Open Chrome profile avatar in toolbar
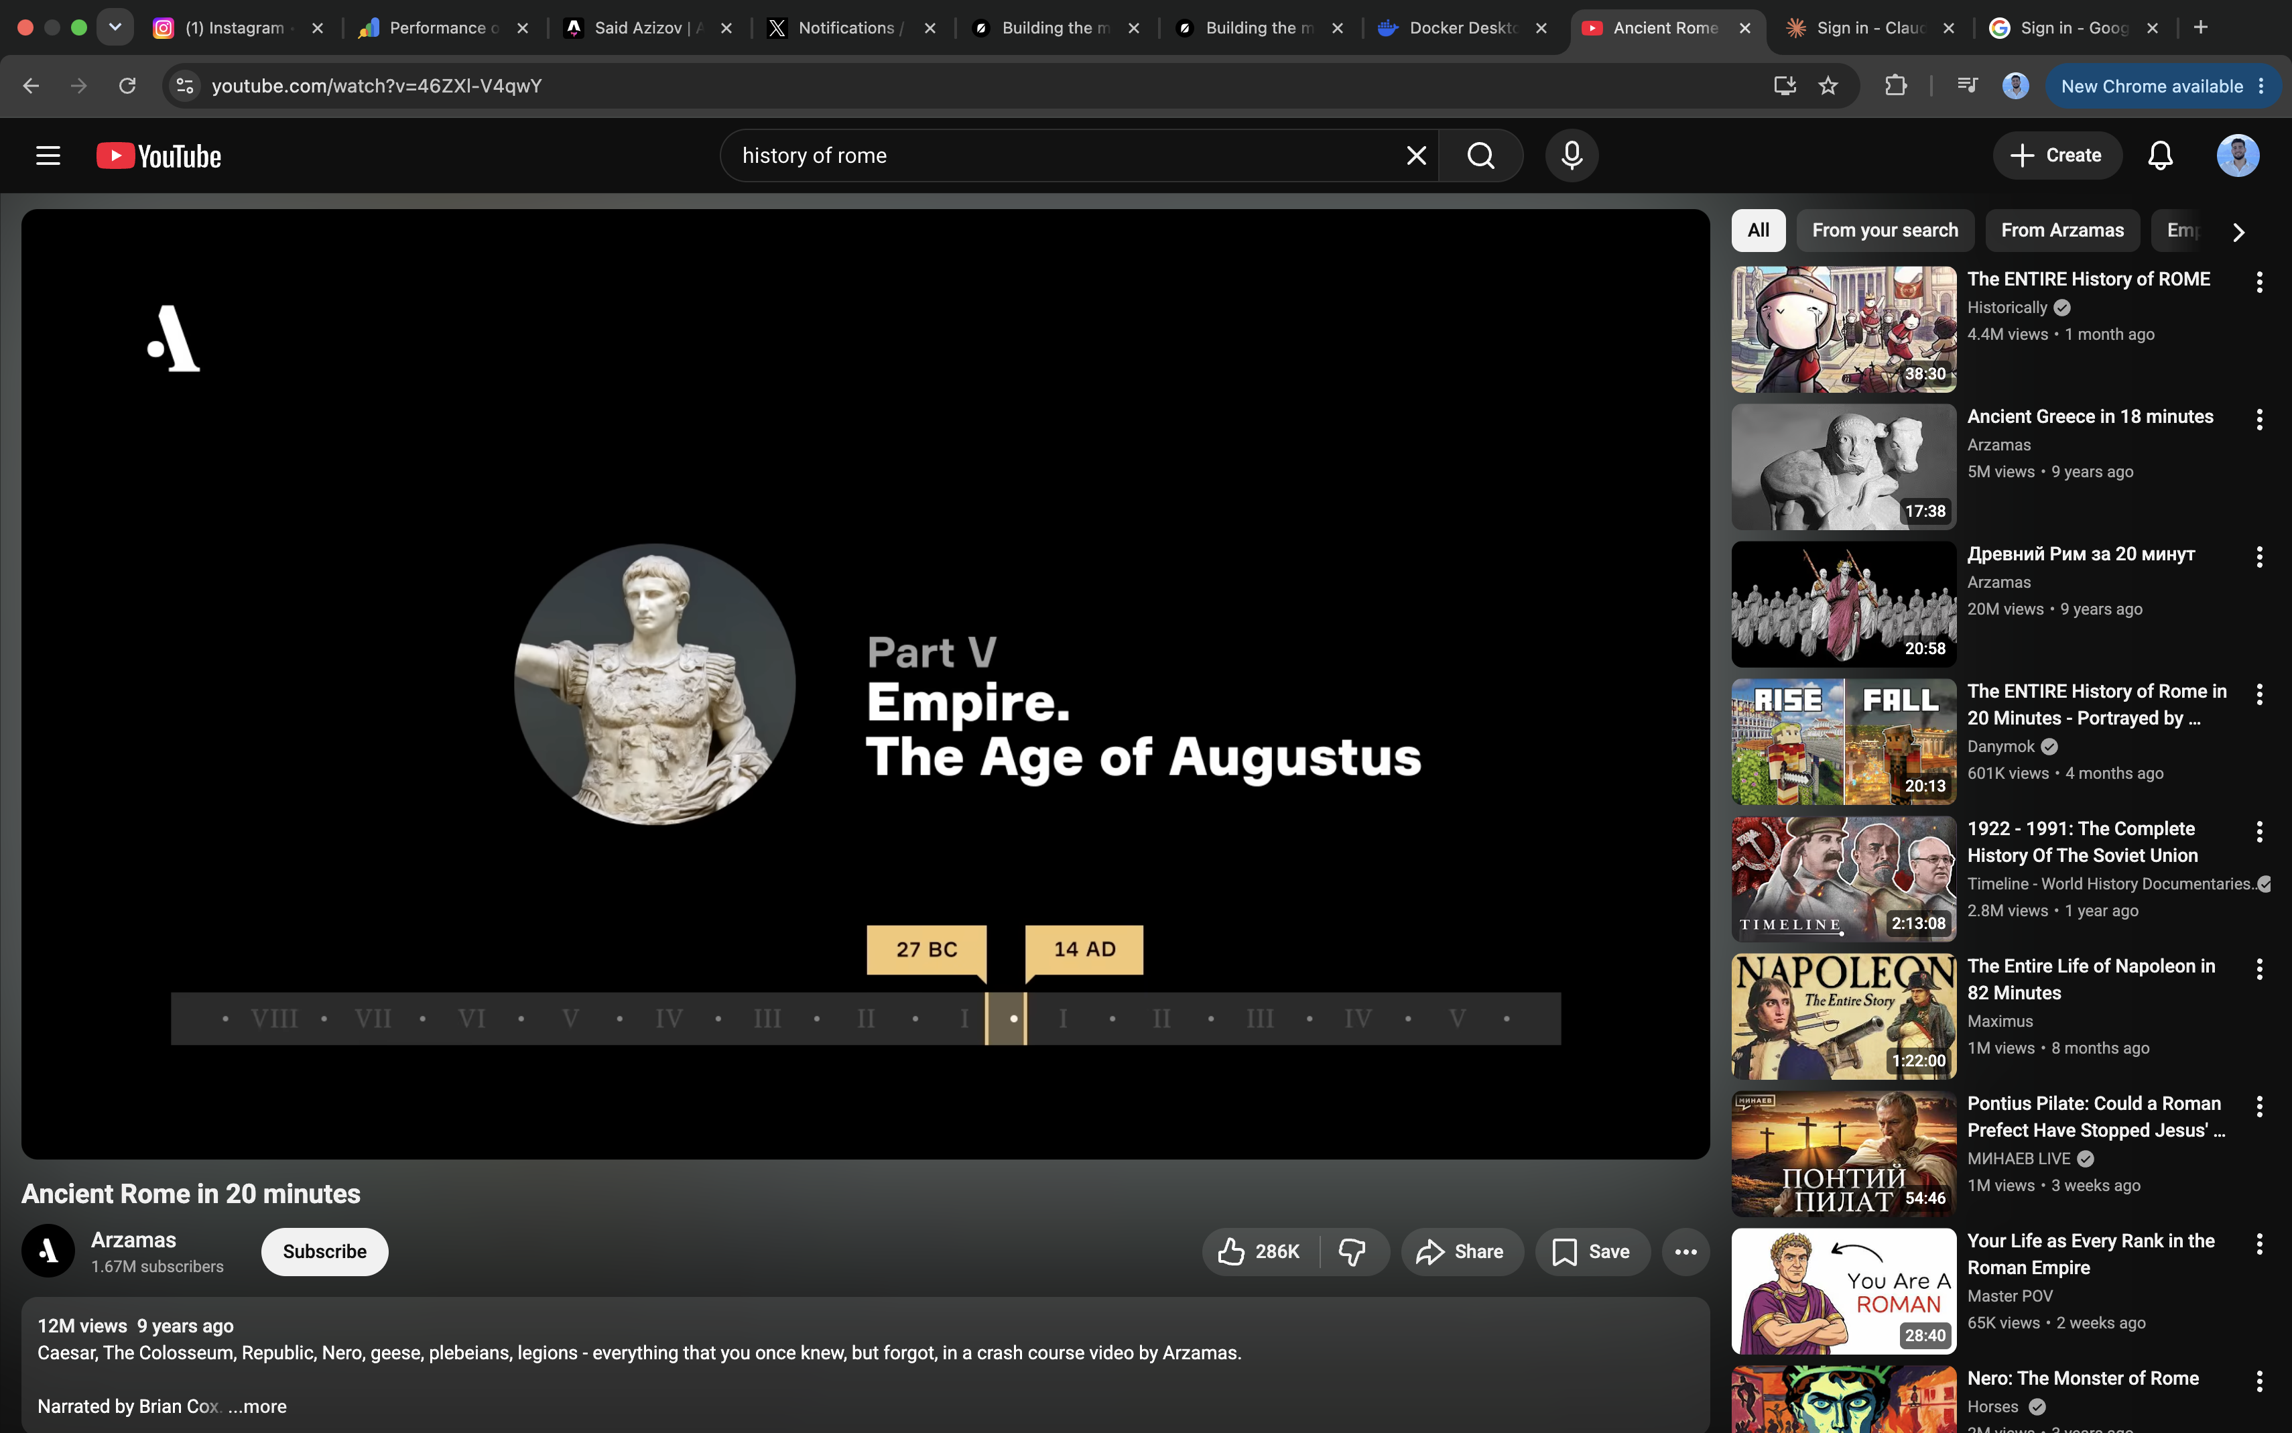The width and height of the screenshot is (2292, 1433). click(2015, 85)
